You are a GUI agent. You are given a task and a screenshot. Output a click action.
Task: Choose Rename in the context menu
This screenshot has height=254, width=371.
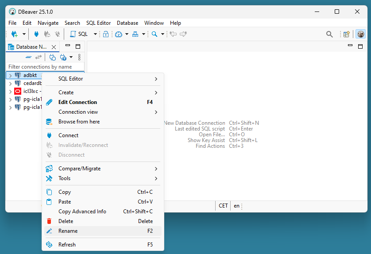pos(103,231)
